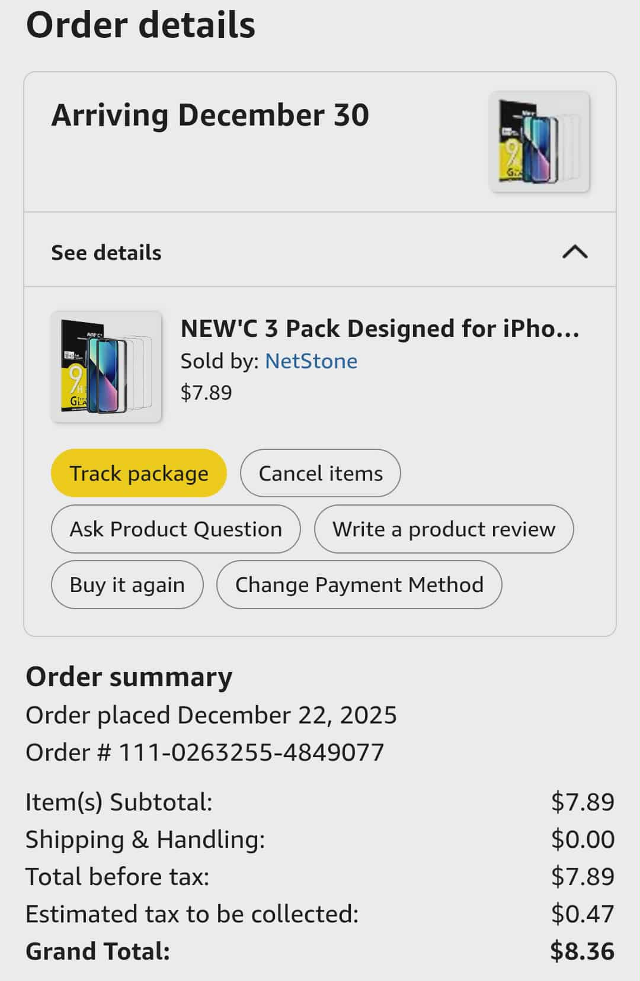This screenshot has width=640, height=981.
Task: Open the product thumbnail beside Arriving December 30
Action: (539, 142)
